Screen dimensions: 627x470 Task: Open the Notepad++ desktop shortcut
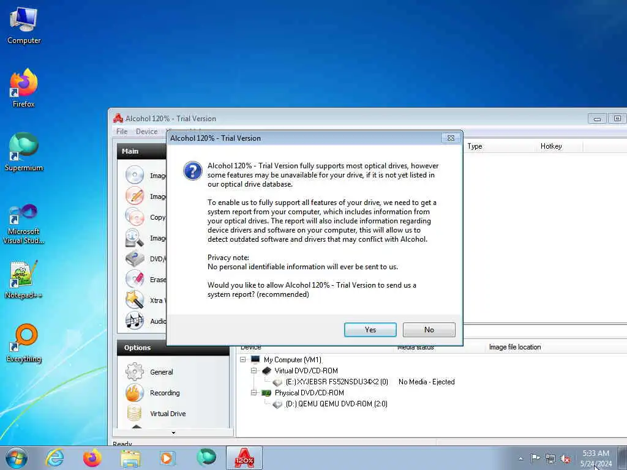coord(24,279)
